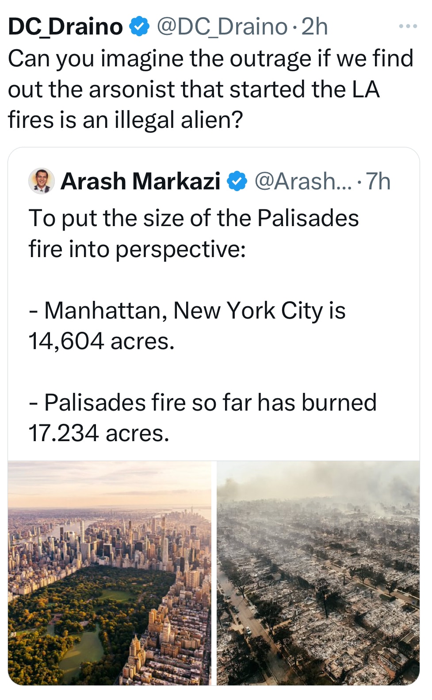Click the "17.234 acres." text
The width and height of the screenshot is (432, 700).
click(x=99, y=433)
